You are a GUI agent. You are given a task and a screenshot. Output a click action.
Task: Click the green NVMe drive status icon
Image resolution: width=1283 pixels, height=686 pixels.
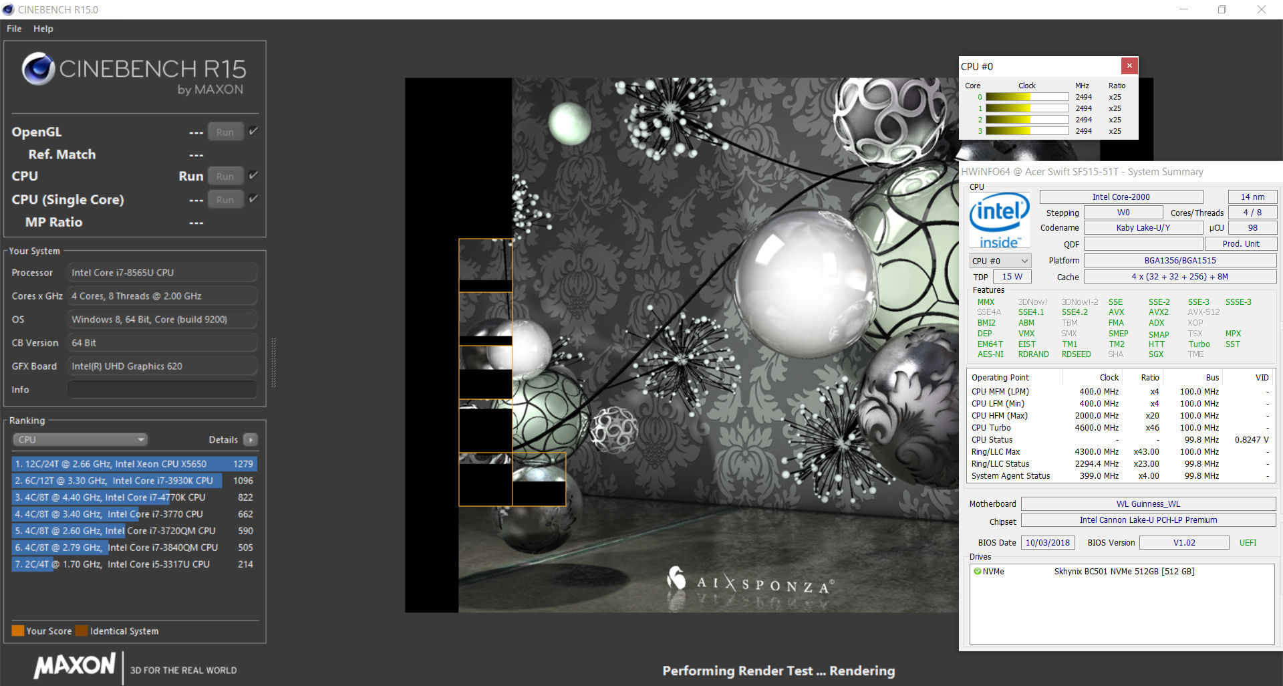coord(978,572)
